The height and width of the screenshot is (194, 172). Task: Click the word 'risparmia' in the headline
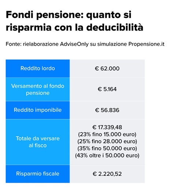pyautogui.click(x=29, y=27)
